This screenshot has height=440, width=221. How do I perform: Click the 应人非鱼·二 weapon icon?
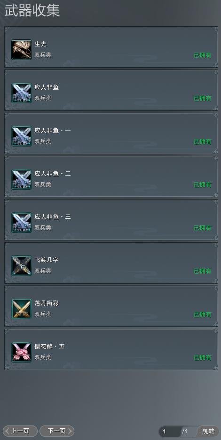[x=22, y=179]
